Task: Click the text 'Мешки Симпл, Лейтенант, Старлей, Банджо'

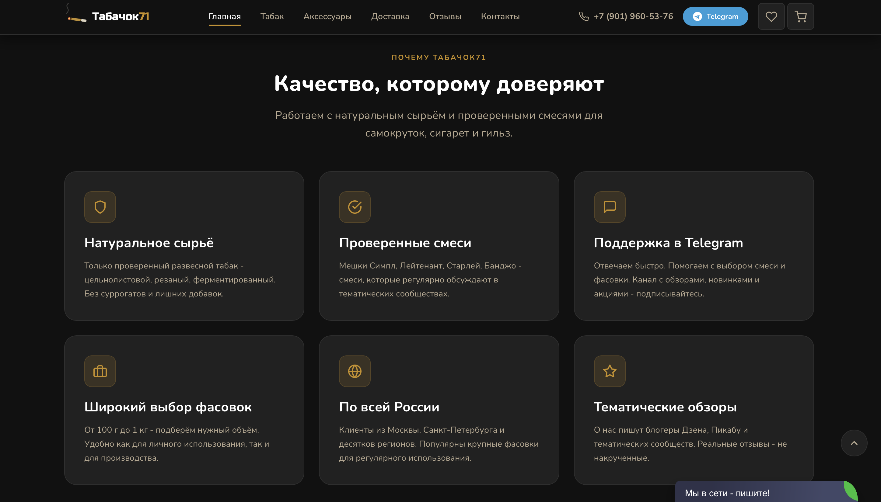Action: [427, 265]
